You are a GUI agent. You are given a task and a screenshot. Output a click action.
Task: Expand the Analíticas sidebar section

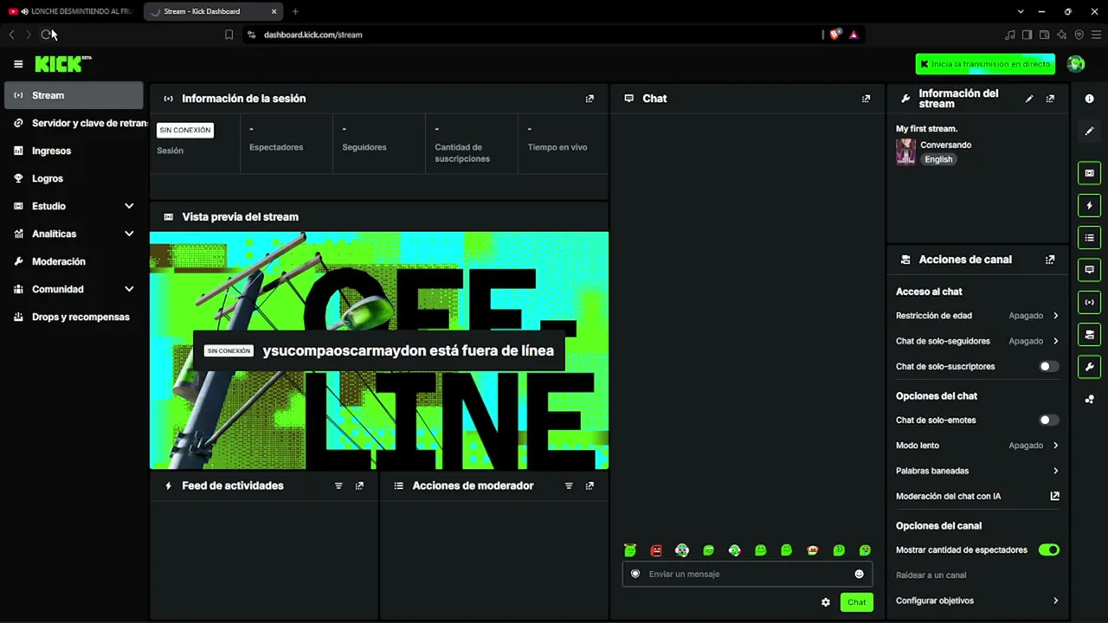point(129,234)
